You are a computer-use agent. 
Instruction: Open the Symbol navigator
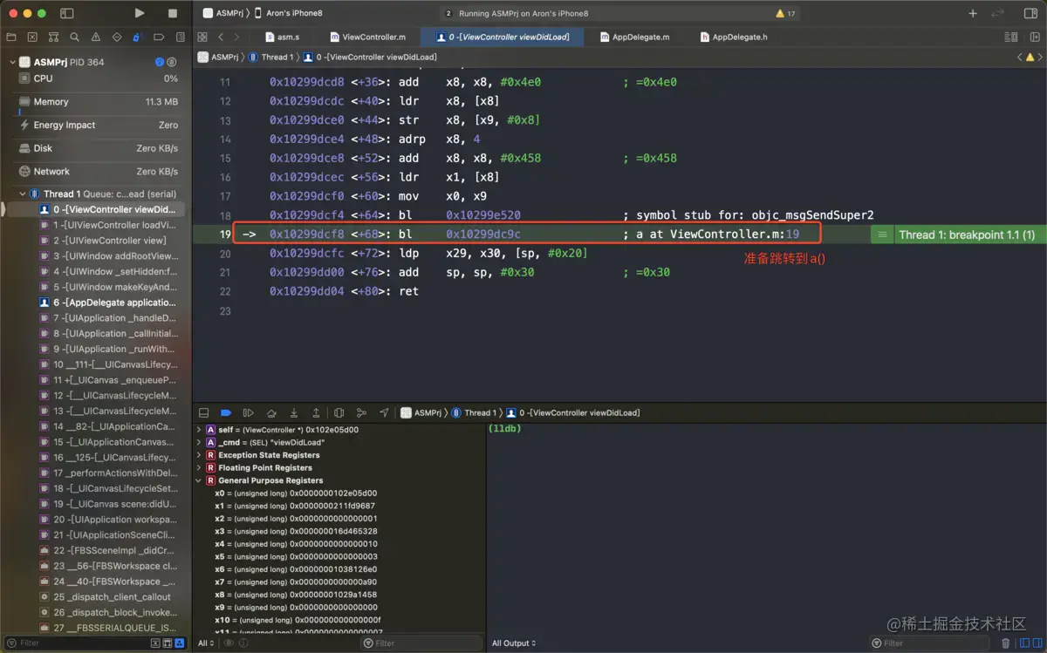click(53, 37)
